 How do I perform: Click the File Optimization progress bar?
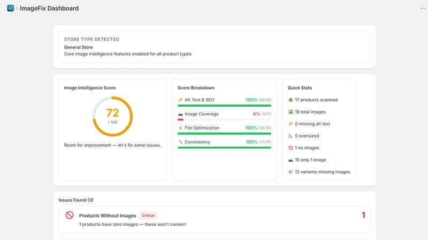click(x=224, y=134)
